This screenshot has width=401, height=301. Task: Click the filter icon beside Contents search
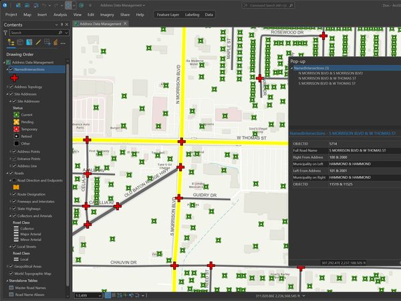[x=7, y=32]
